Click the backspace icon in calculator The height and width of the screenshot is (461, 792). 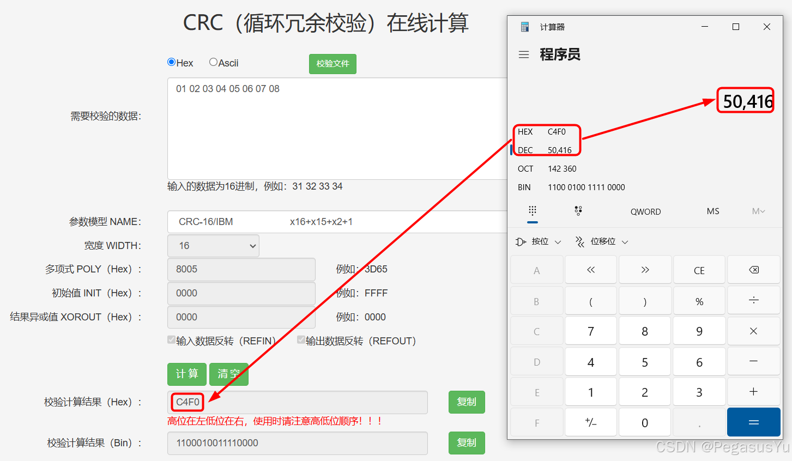[x=753, y=270]
